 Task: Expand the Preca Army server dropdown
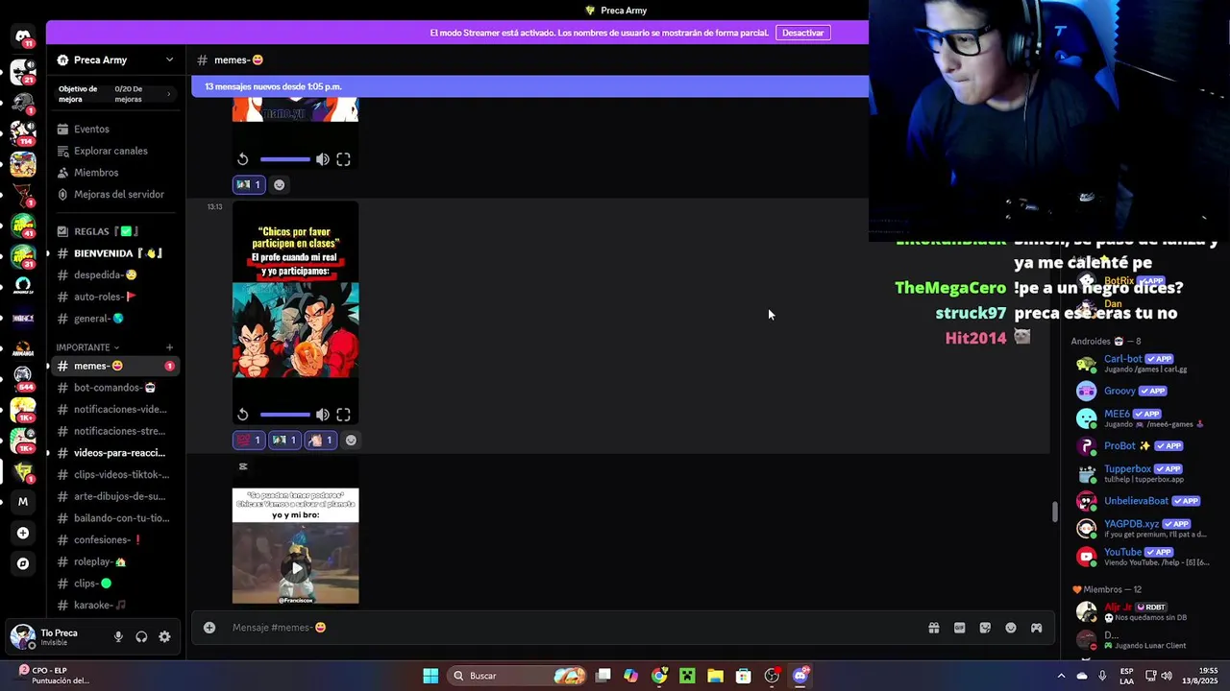[170, 60]
